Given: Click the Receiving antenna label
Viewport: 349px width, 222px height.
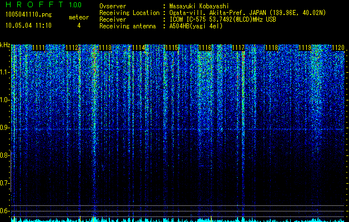Looking at the screenshot, I should point(128,26).
